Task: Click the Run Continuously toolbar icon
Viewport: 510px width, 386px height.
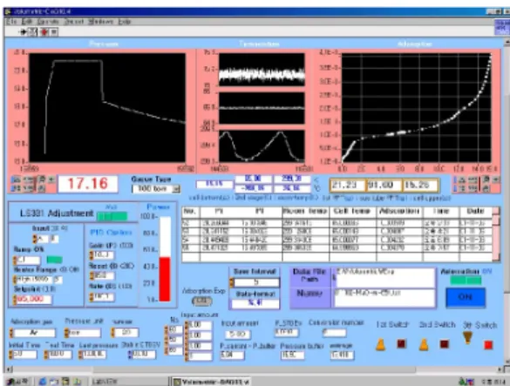Action: click(x=32, y=32)
